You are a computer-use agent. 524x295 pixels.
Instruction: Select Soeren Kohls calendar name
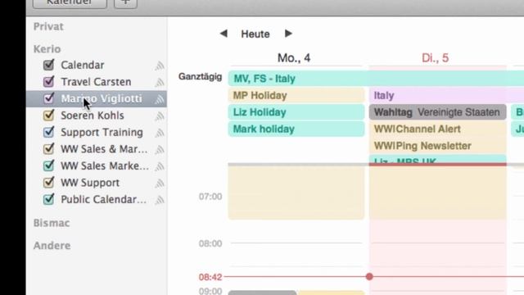click(x=93, y=116)
